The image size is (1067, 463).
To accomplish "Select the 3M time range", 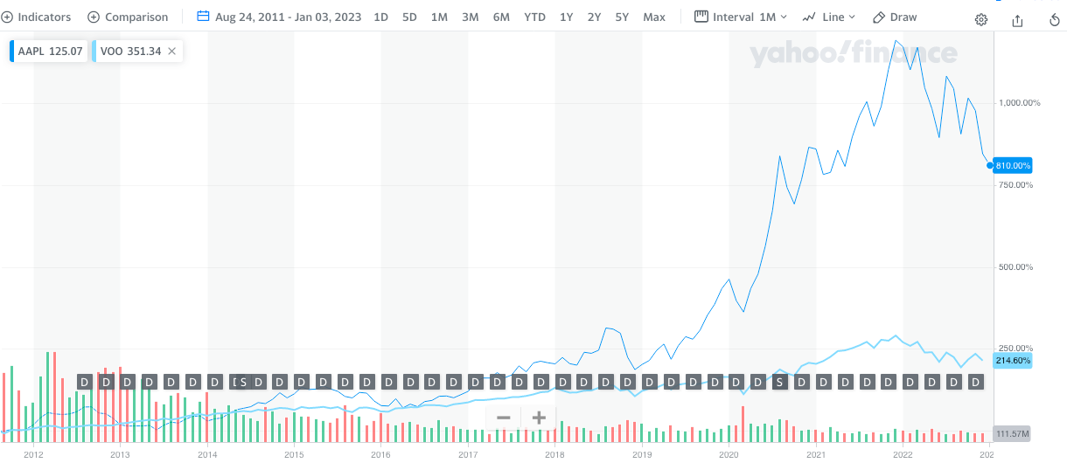I will click(x=470, y=17).
